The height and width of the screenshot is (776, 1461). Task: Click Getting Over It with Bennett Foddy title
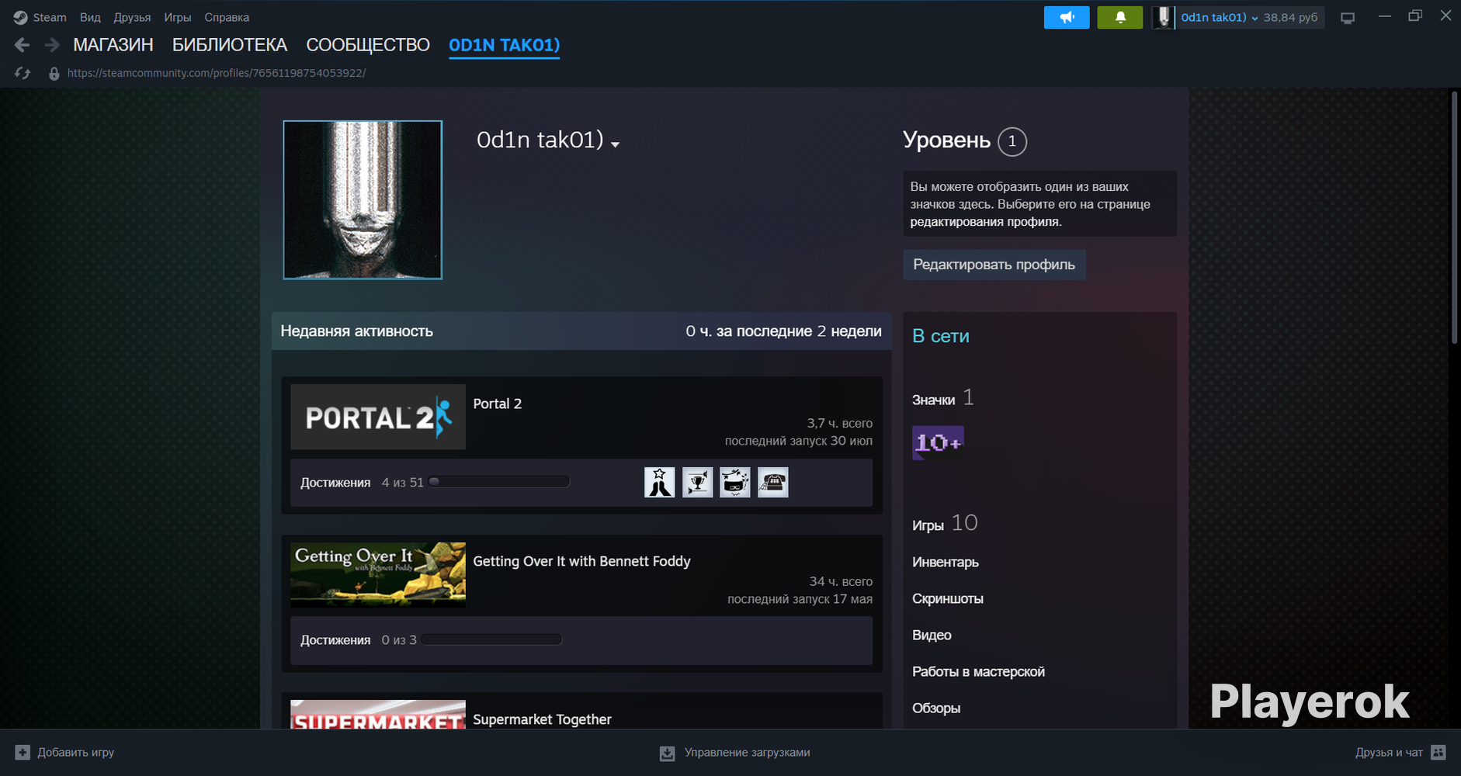[x=581, y=561]
